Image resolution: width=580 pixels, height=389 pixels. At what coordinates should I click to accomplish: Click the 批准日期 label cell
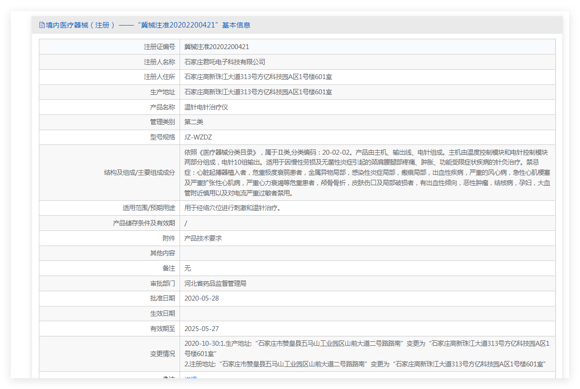[x=110, y=298]
